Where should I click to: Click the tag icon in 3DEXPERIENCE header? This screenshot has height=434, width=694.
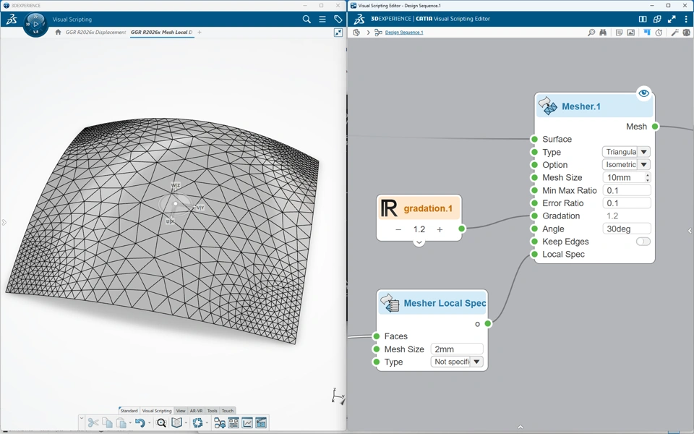click(338, 19)
